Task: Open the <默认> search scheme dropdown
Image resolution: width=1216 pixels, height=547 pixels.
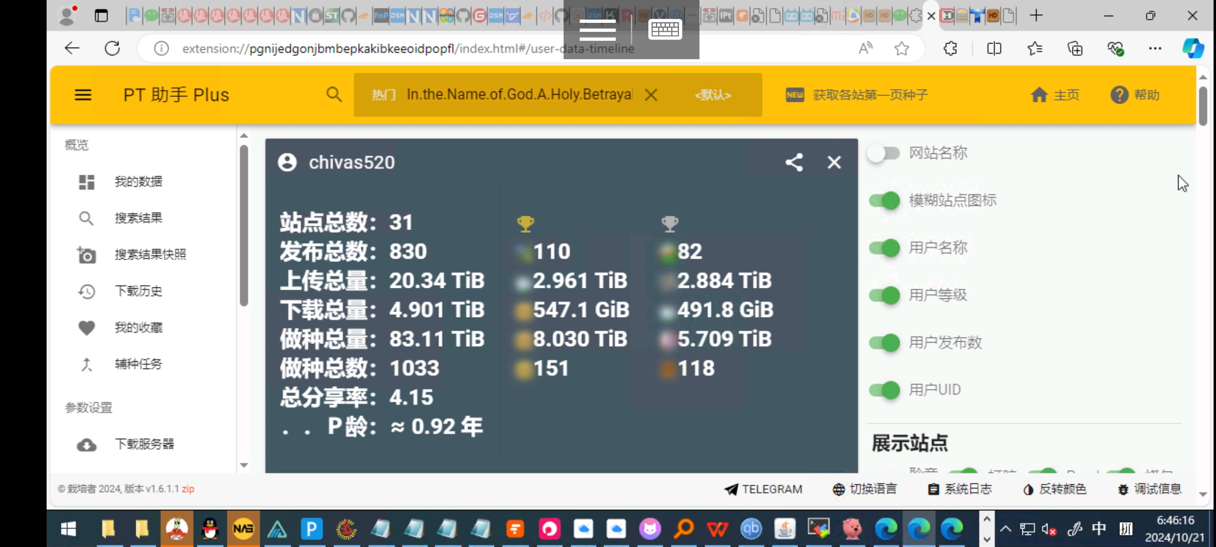Action: pos(712,95)
